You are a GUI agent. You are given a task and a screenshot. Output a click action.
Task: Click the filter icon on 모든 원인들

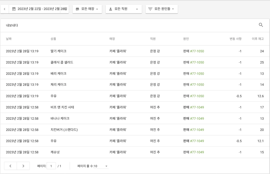point(150,9)
